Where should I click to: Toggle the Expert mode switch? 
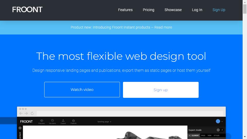click(x=220, y=130)
